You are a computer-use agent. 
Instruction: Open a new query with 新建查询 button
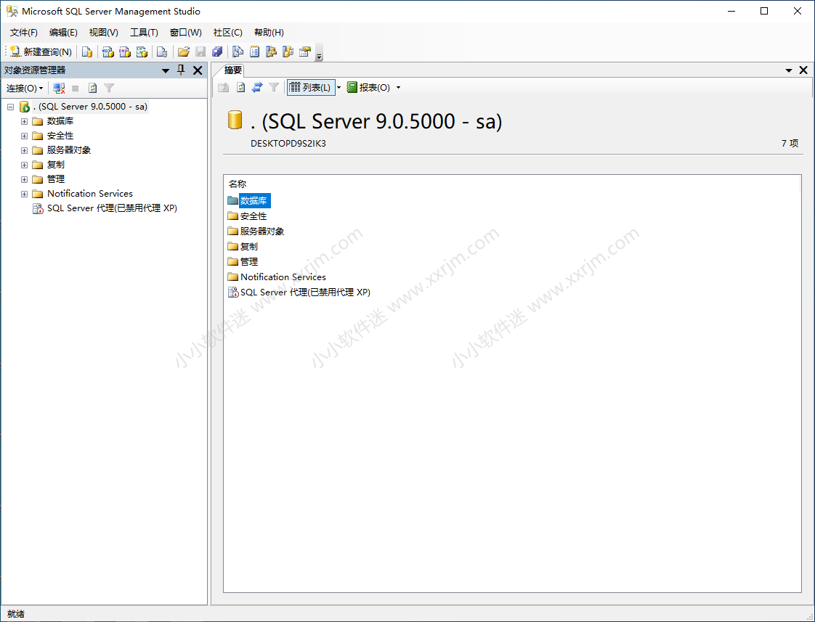(40, 52)
